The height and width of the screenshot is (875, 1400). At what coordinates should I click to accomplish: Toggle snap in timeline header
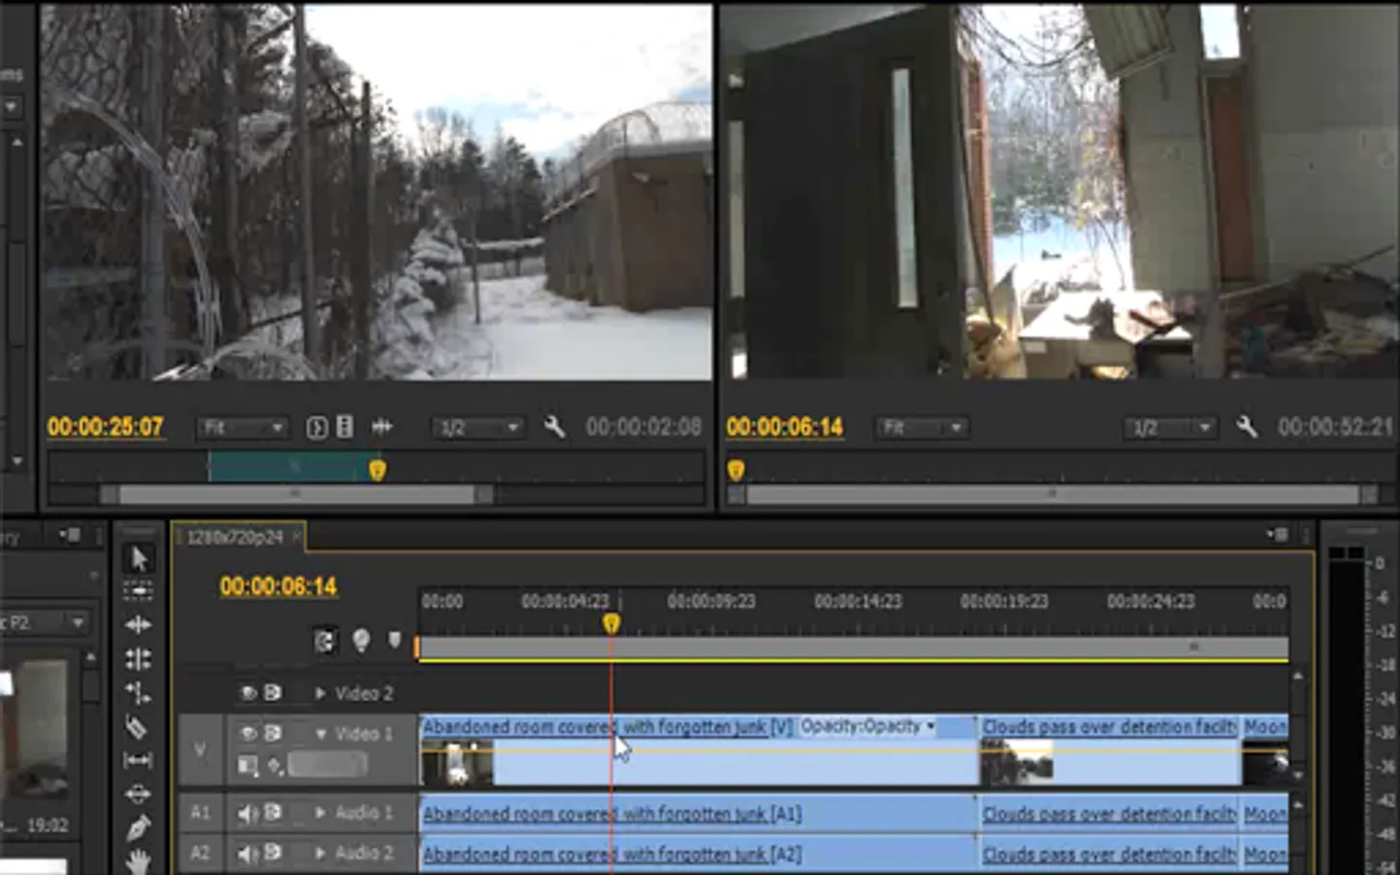(x=325, y=641)
